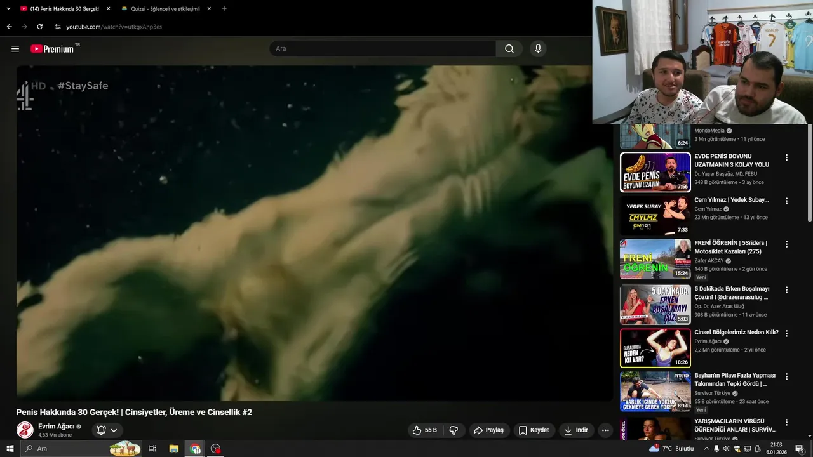Open options for Bayhan'ın Pilavı video
This screenshot has height=457, width=813.
tap(786, 376)
